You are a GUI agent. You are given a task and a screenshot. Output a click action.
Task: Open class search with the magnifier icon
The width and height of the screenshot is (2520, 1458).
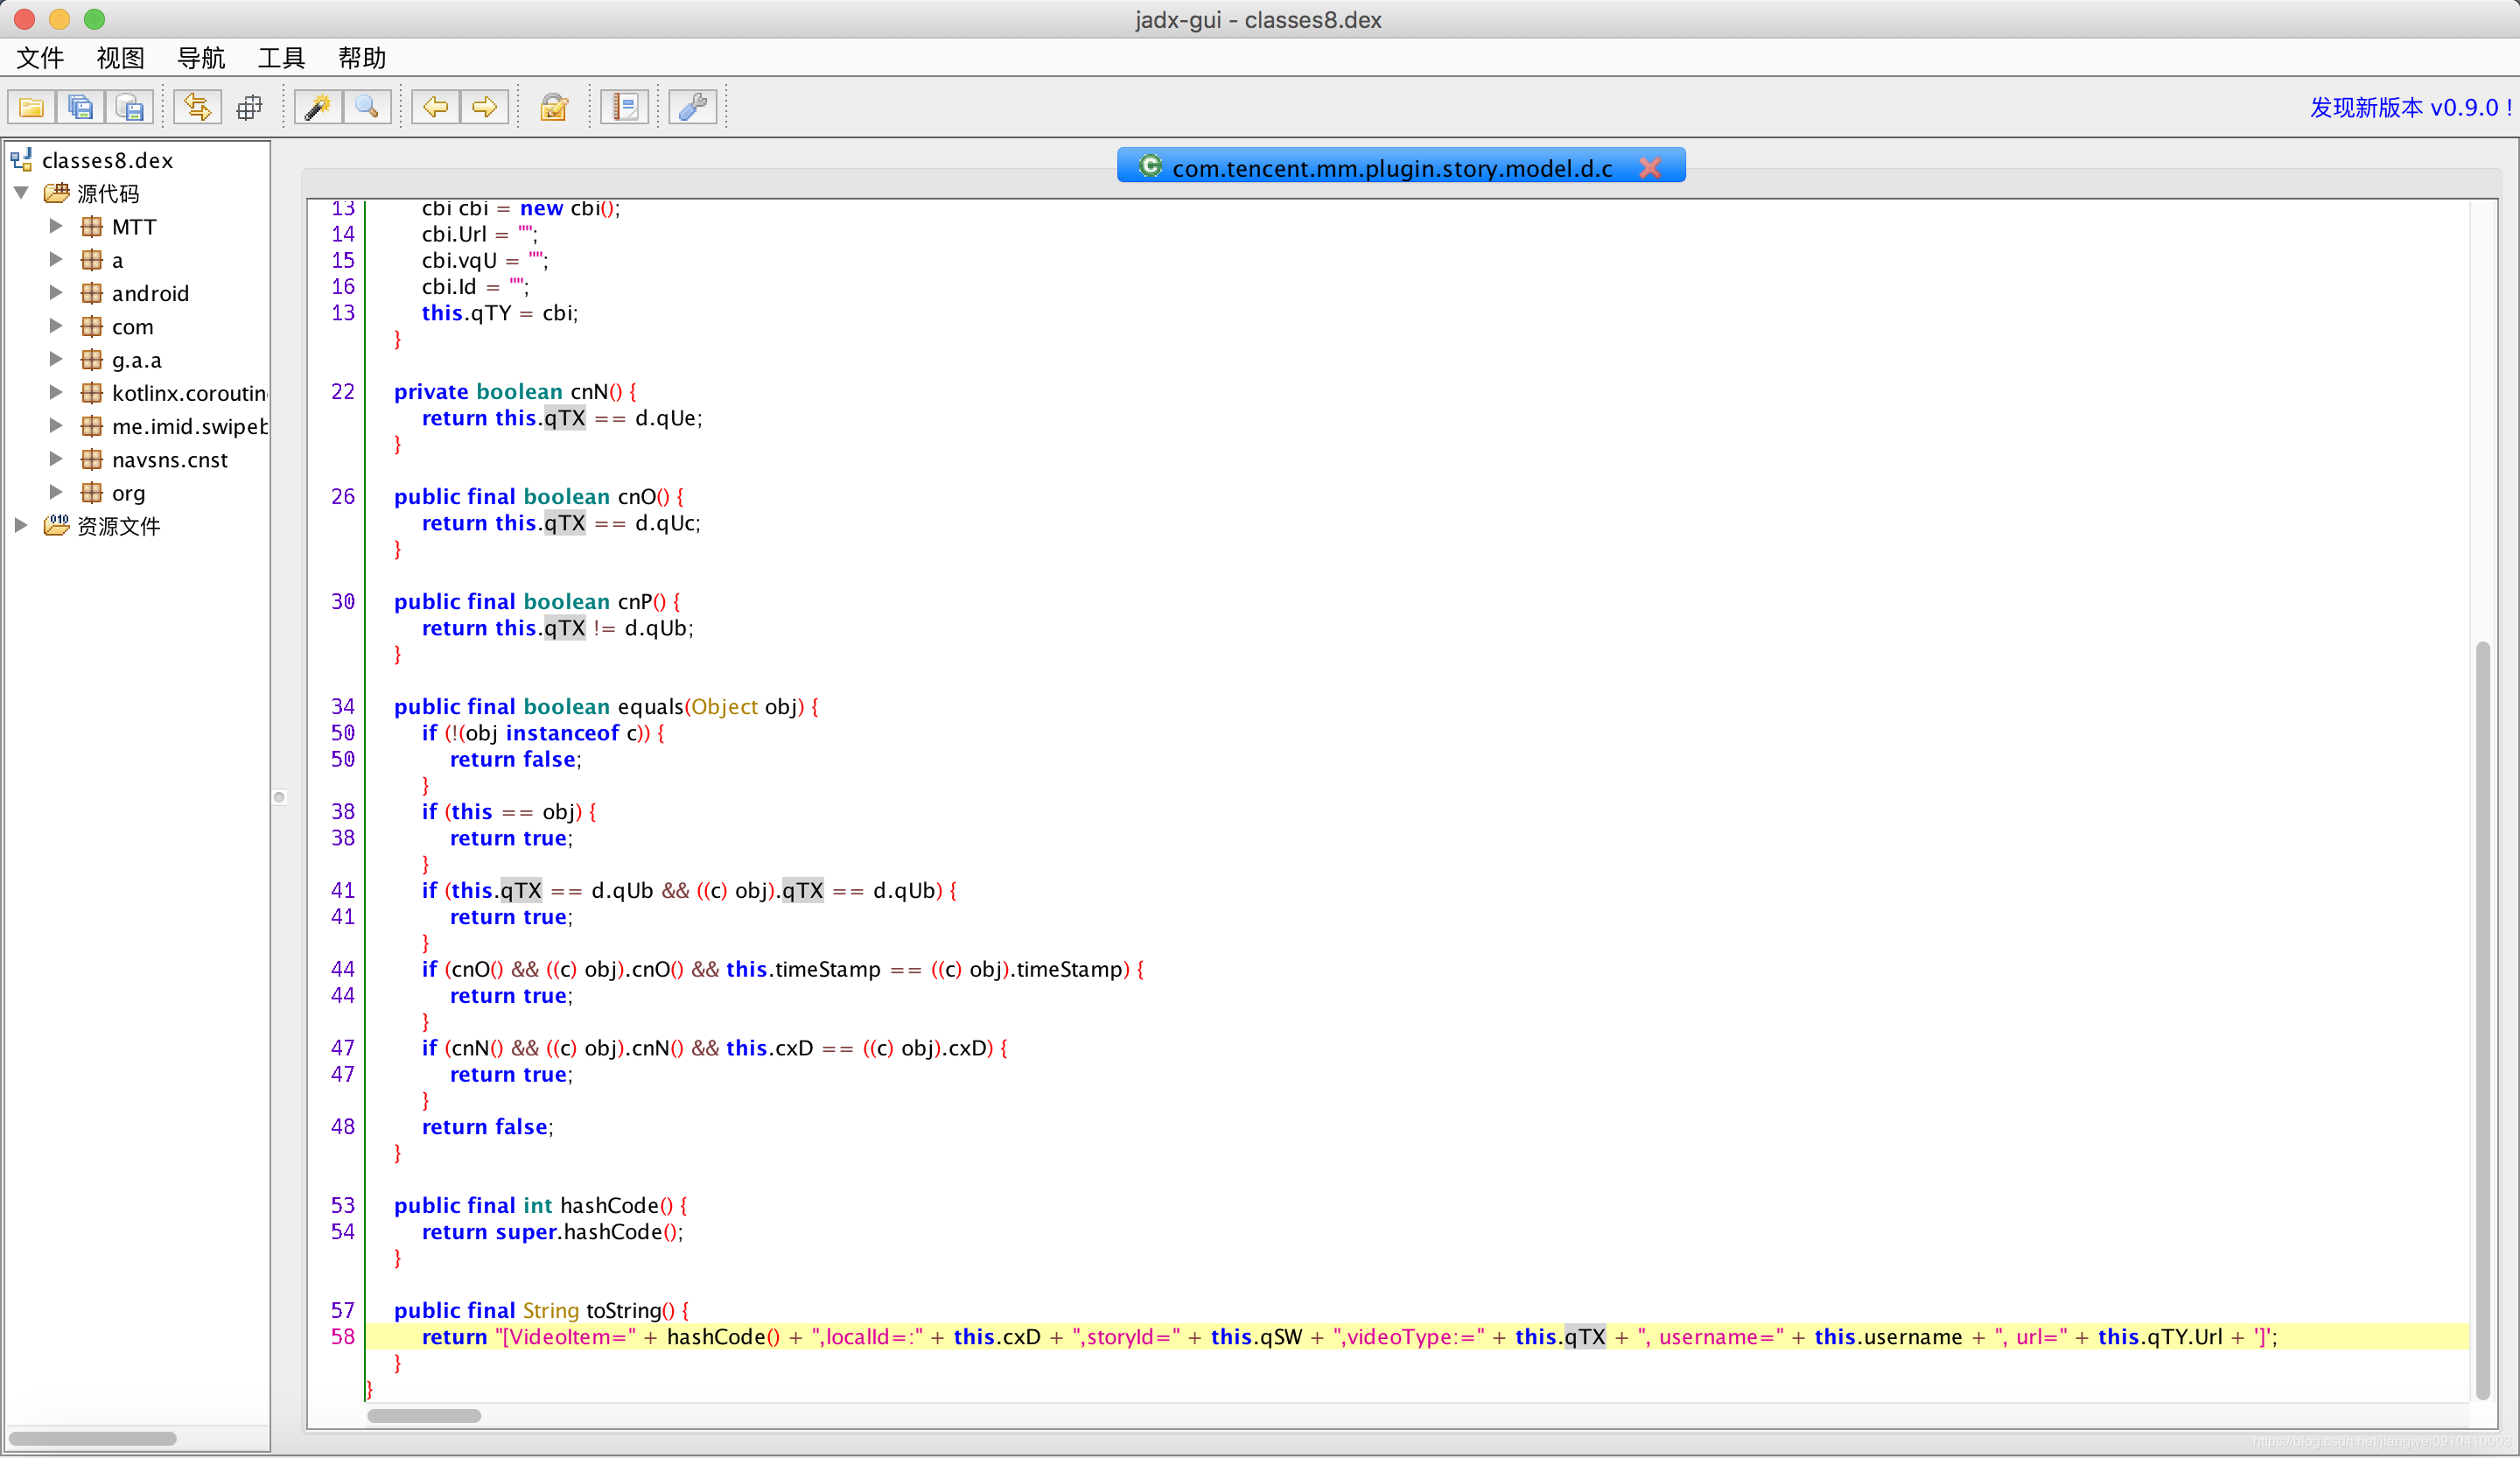[367, 107]
